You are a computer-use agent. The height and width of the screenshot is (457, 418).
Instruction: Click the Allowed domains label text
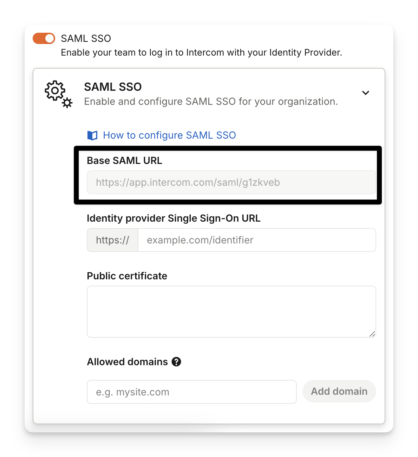(127, 362)
